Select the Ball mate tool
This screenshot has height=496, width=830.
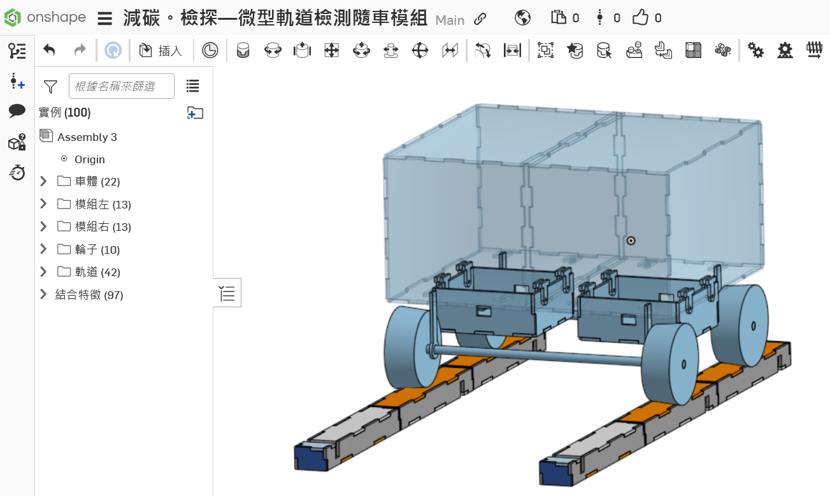tap(420, 50)
